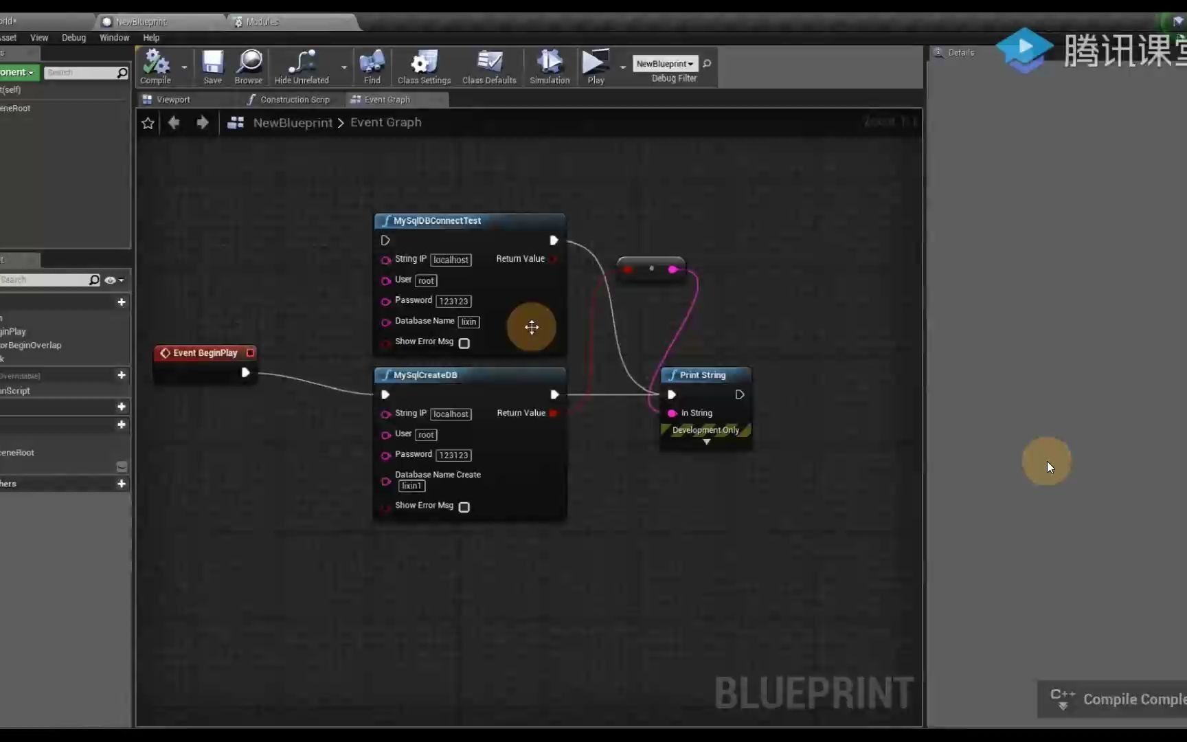Open Class Settings
The image size is (1187, 742).
pyautogui.click(x=423, y=67)
